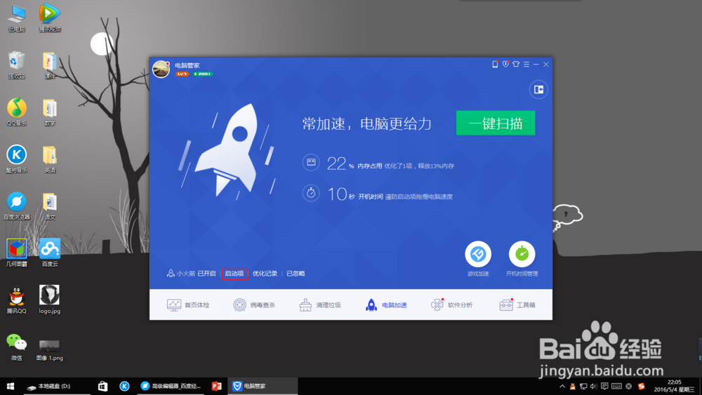Switch to the 软件分析 software analysis tab
702x395 pixels.
click(451, 305)
